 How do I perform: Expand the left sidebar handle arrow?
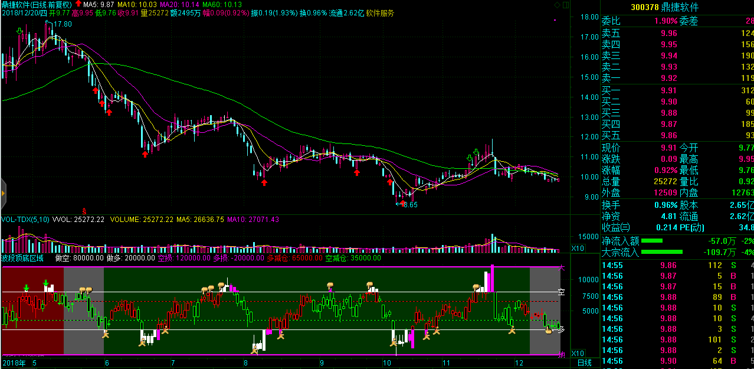pyautogui.click(x=3, y=192)
